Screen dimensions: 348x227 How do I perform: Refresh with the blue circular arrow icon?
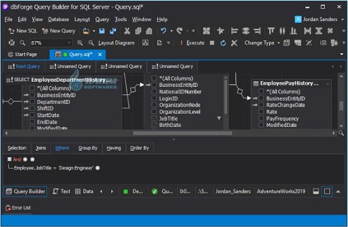click(x=223, y=43)
